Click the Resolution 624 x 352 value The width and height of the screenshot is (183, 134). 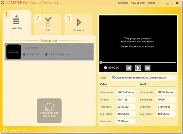coord(126,107)
